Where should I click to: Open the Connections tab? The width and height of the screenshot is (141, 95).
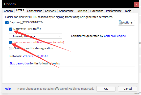pos(35,11)
